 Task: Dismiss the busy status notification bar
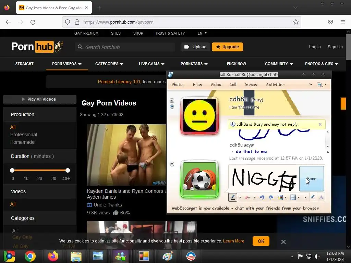coord(320,124)
